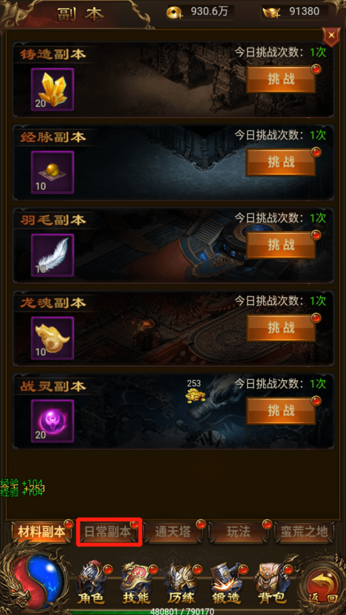This screenshot has height=615, width=346.
Task: Tap the purple battle spirit orb icon
Action: click(52, 421)
